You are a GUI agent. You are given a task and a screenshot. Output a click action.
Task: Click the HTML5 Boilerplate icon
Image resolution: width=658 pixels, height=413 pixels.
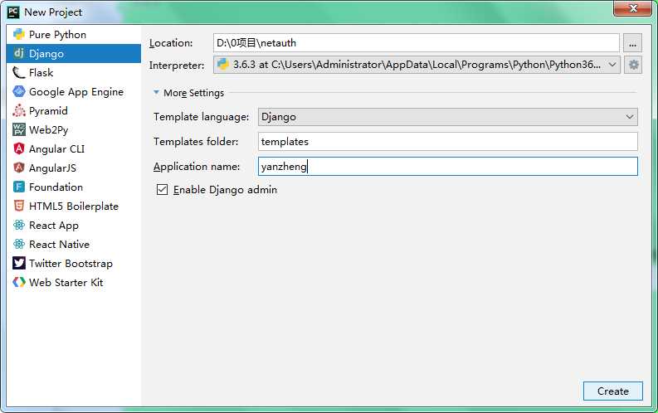pyautogui.click(x=19, y=206)
